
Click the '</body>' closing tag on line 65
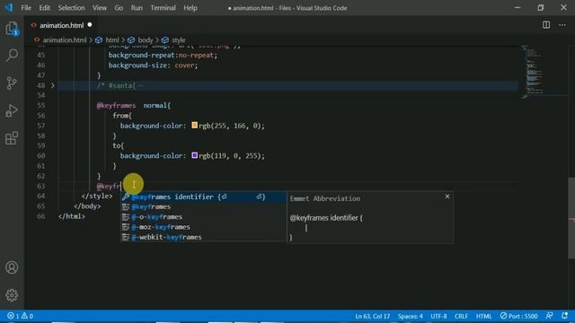point(87,206)
